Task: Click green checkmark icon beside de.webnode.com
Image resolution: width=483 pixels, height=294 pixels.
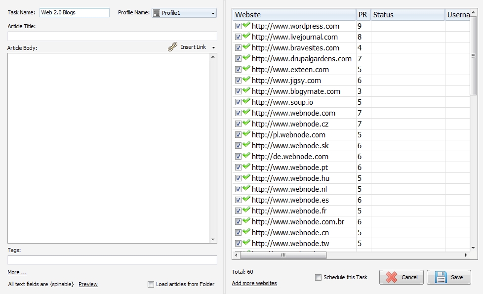Action: pyautogui.click(x=246, y=155)
